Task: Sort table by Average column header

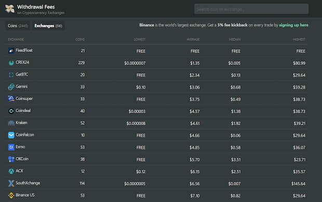Action: click(193, 39)
